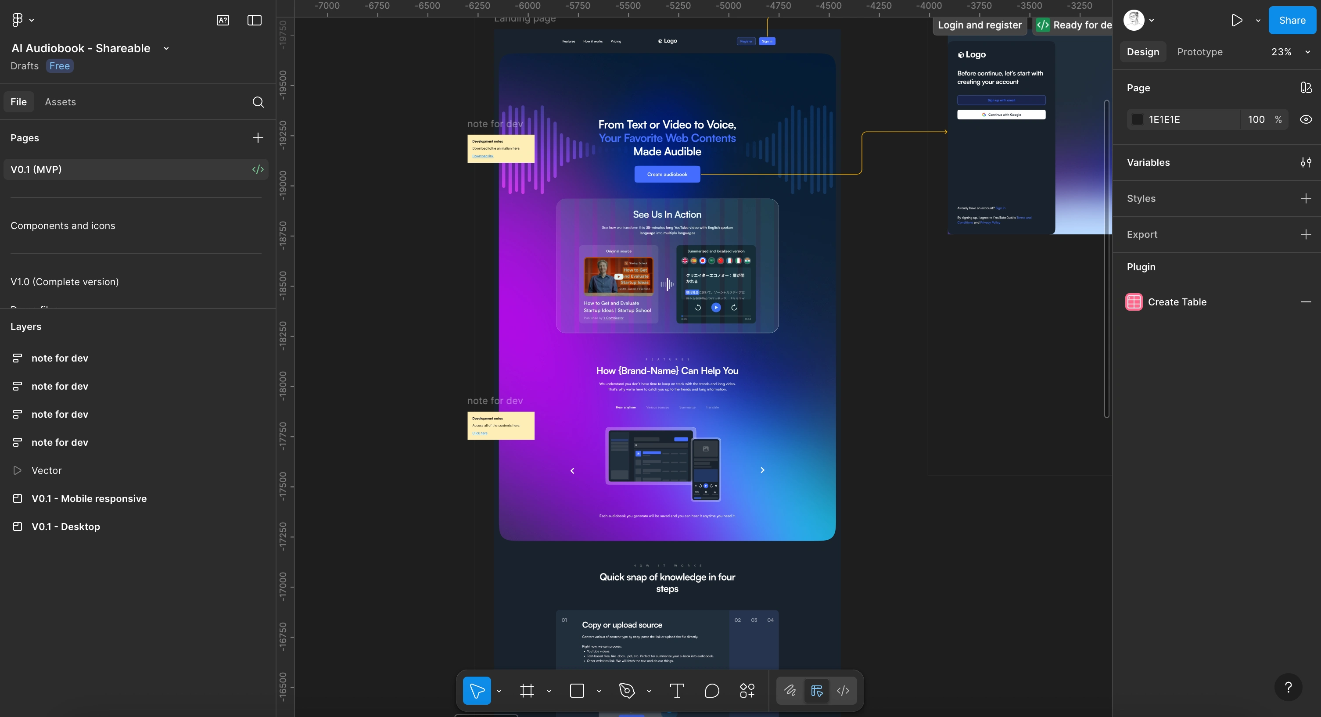The image size is (1321, 717).
Task: Toggle page background color visibility eye
Action: pyautogui.click(x=1306, y=119)
